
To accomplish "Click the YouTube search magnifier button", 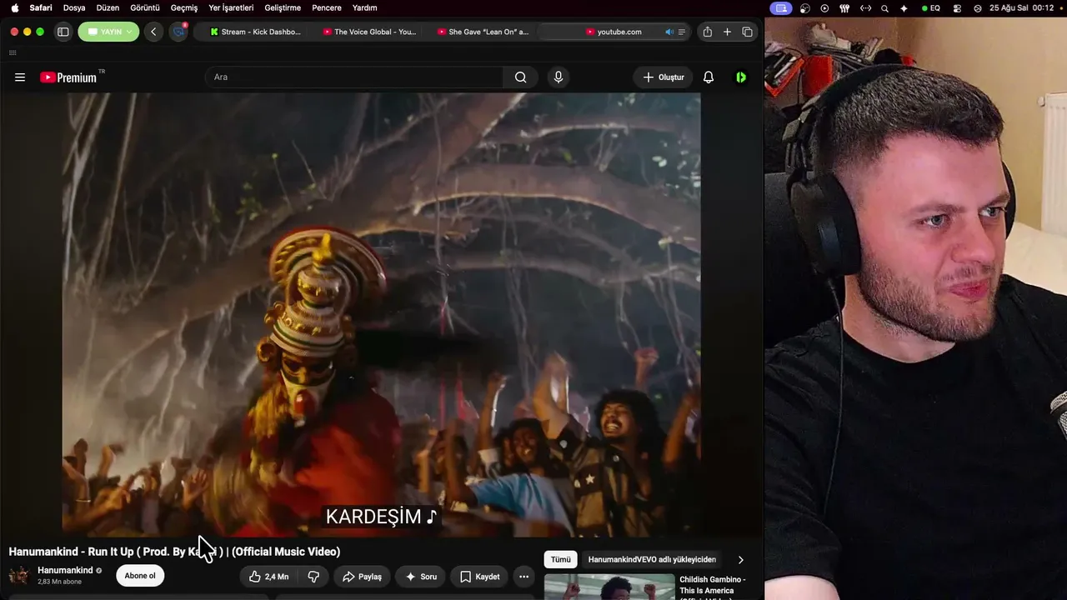I will 520,77.
